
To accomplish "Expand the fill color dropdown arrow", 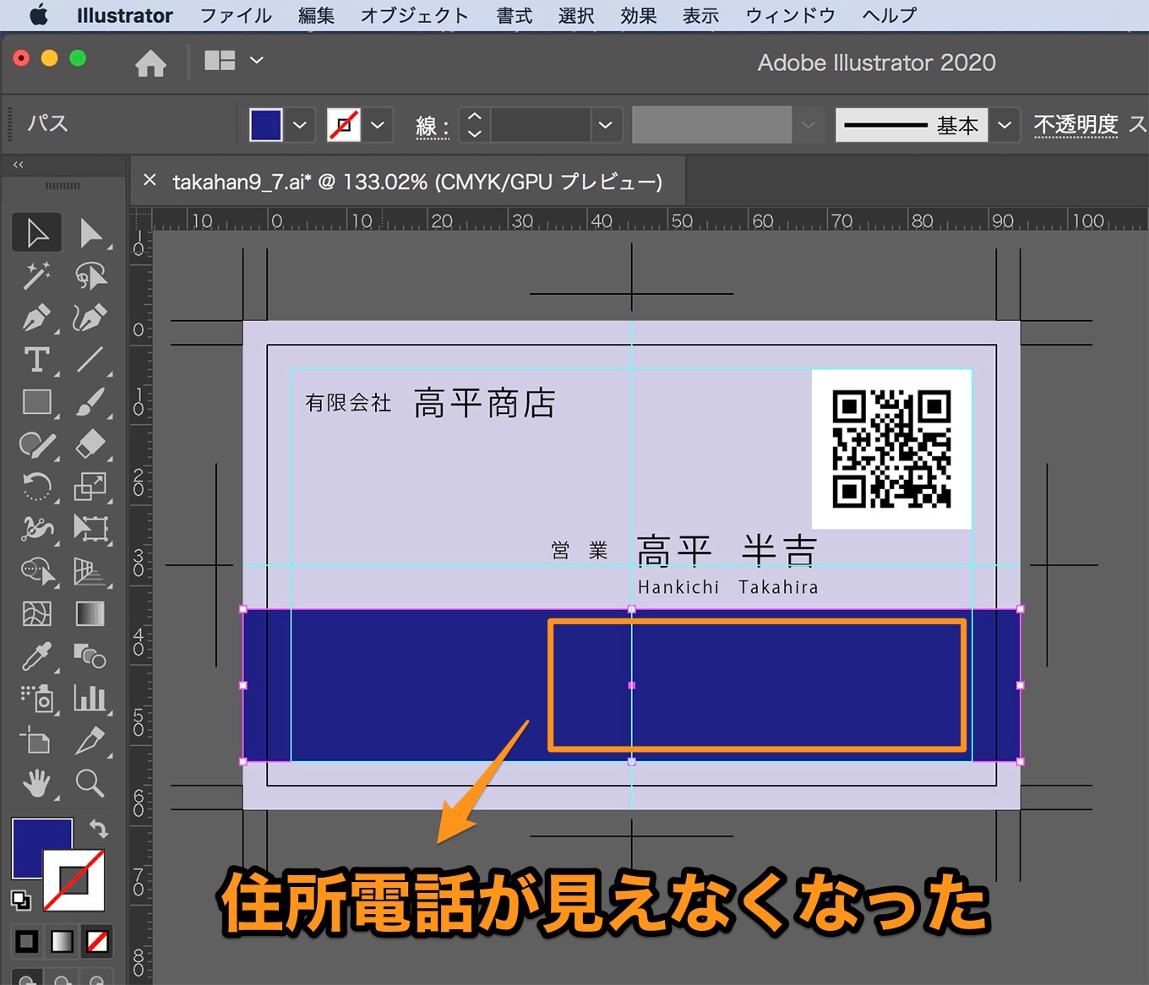I will [300, 125].
